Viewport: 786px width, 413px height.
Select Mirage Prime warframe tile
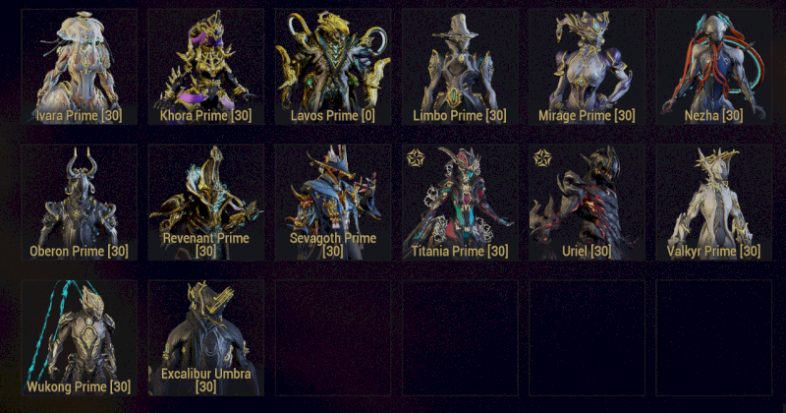coord(587,66)
